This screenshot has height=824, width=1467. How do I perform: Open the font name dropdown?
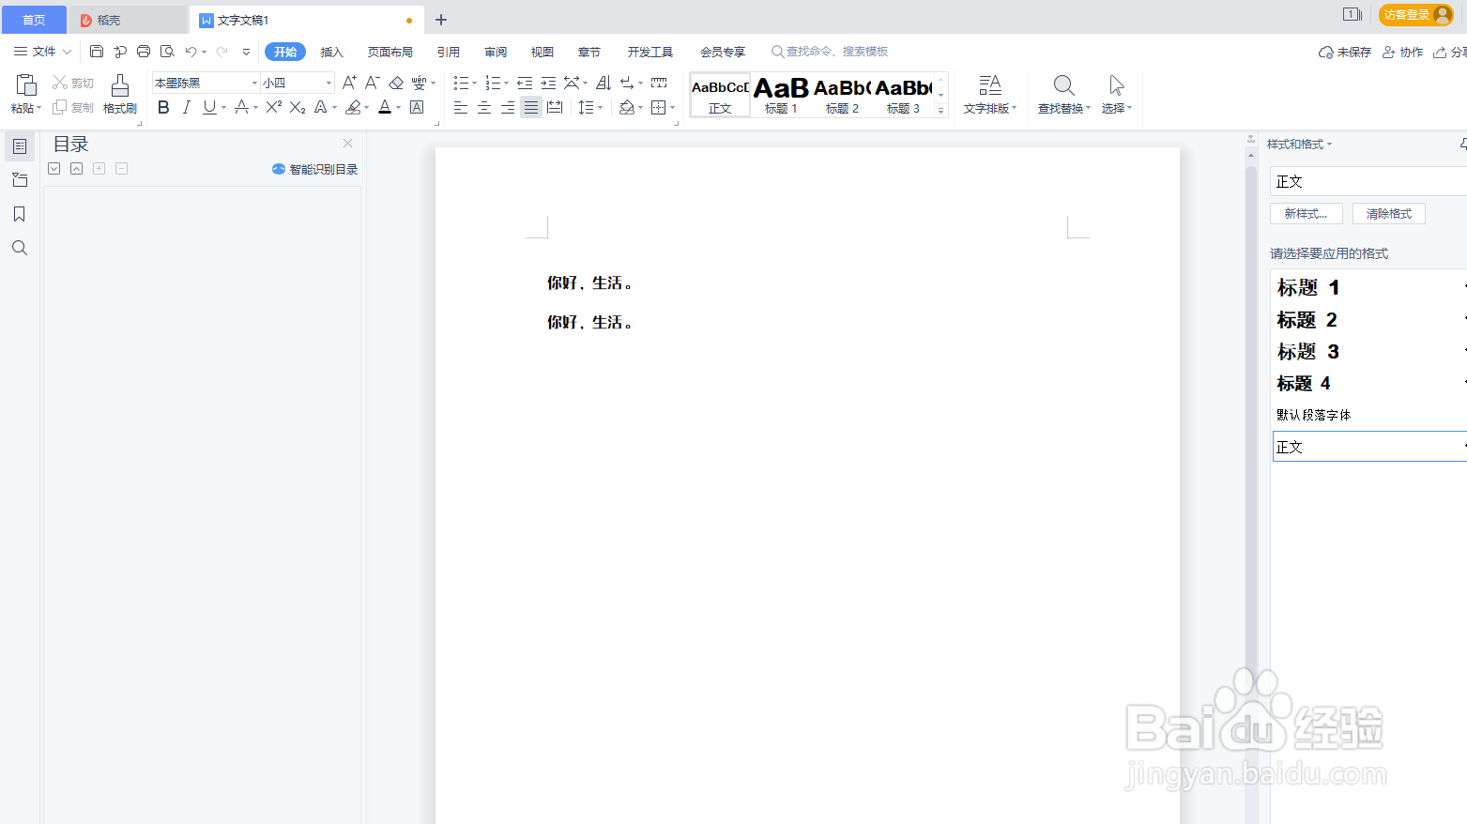point(254,84)
